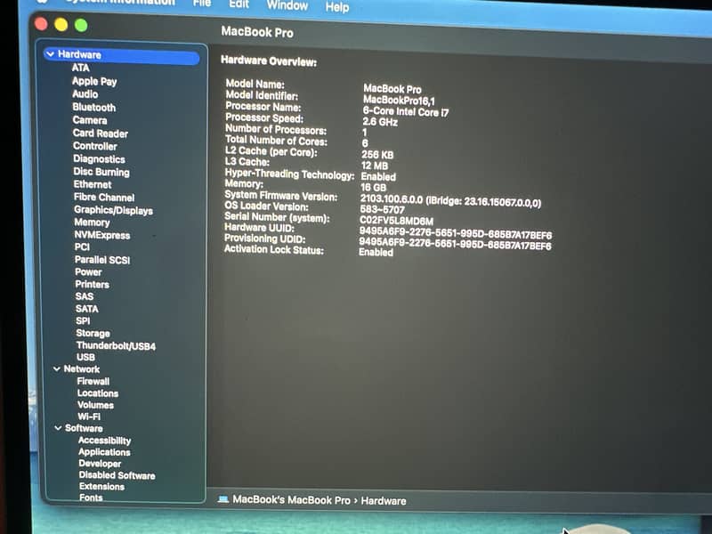Select Locations under Network

pos(98,393)
